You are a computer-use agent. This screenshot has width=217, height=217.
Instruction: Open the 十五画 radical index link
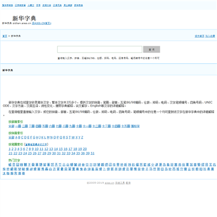126,126
